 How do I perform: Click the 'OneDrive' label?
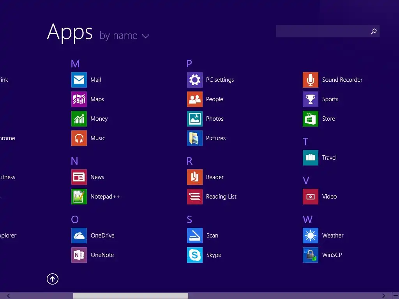102,236
